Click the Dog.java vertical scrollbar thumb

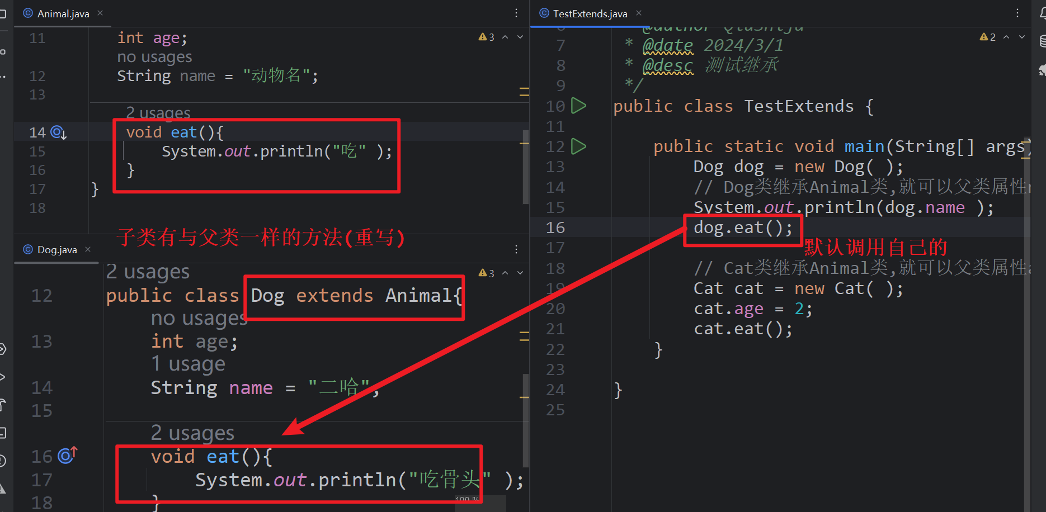click(525, 420)
